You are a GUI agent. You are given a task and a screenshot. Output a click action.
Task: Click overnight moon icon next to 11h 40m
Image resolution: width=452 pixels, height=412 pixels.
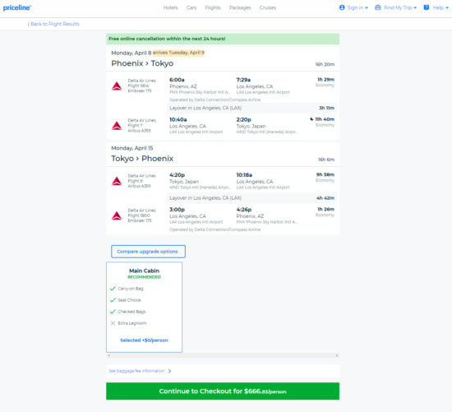[x=311, y=119]
